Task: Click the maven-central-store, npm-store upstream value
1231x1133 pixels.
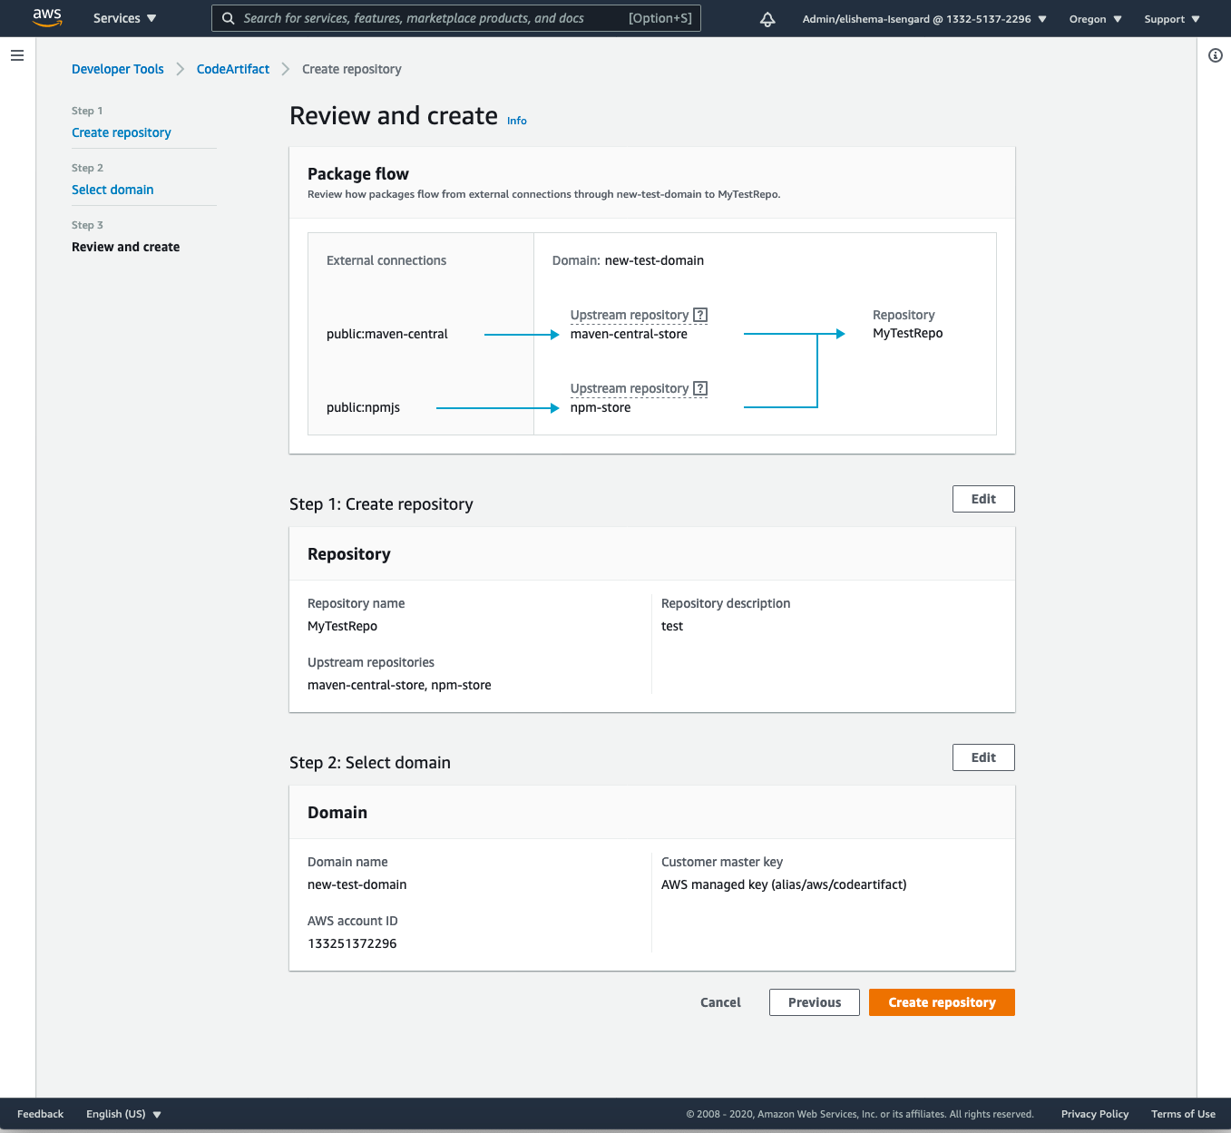Action: point(399,685)
